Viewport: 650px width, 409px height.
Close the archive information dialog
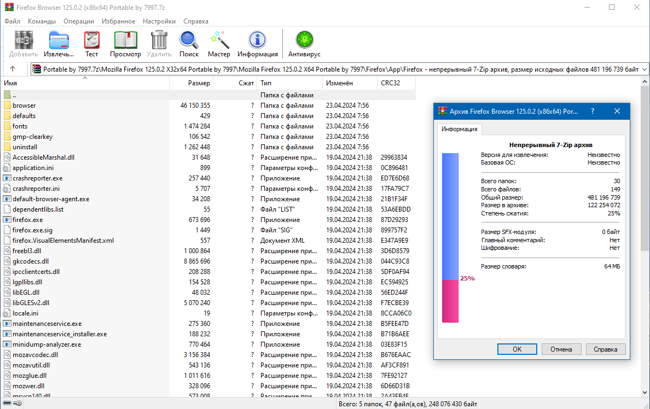pos(617,111)
